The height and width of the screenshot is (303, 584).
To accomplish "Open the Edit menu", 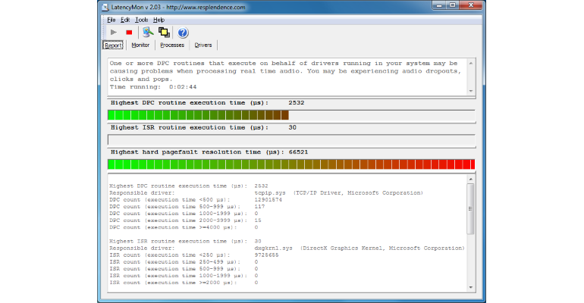I will 125,20.
